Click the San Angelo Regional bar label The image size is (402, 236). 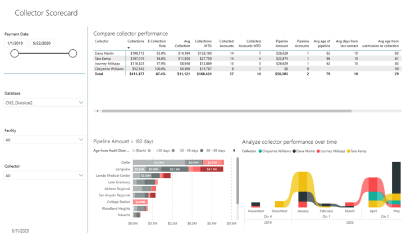click(115, 195)
